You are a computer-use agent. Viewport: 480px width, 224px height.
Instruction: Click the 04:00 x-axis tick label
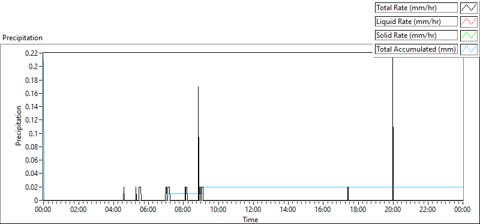coord(113,210)
